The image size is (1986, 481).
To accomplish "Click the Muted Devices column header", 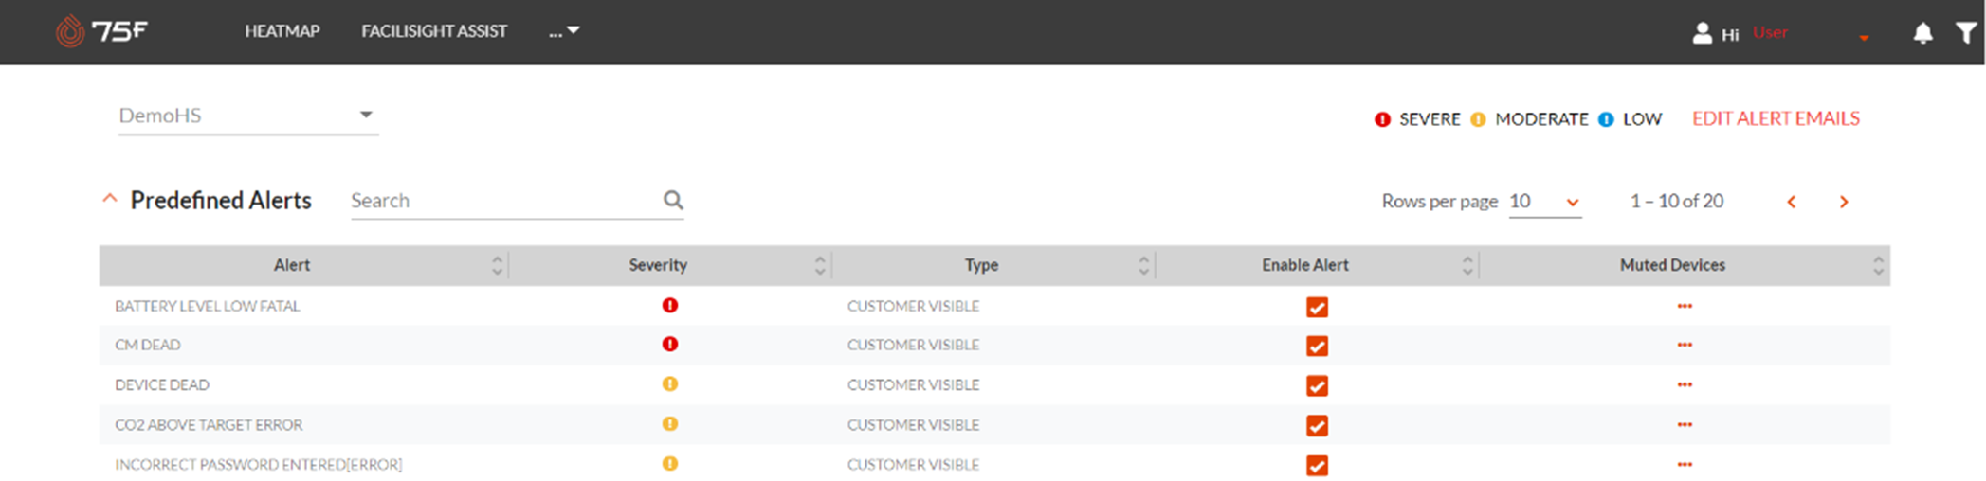I will (x=1672, y=266).
